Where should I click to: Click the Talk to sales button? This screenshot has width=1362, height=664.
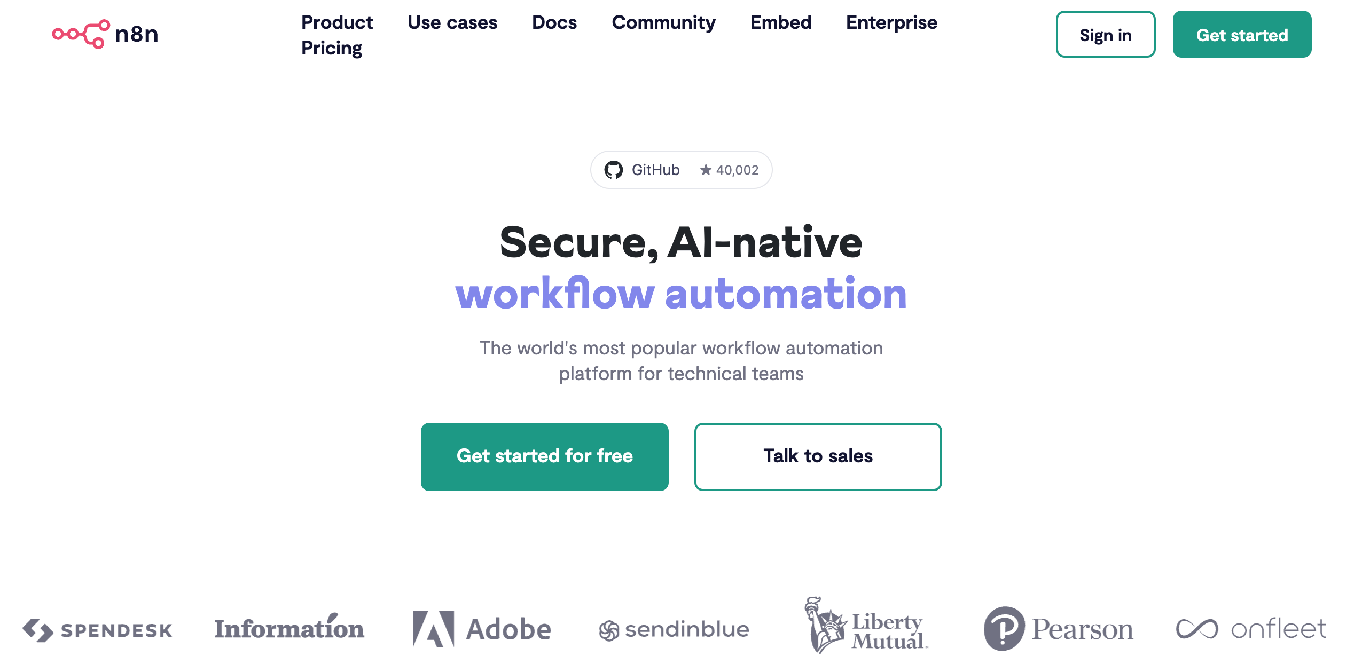pyautogui.click(x=818, y=456)
